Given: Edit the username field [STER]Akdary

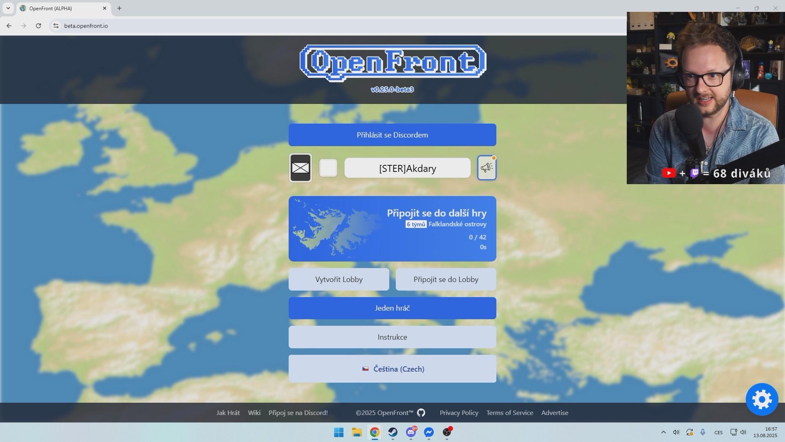Looking at the screenshot, I should (408, 168).
